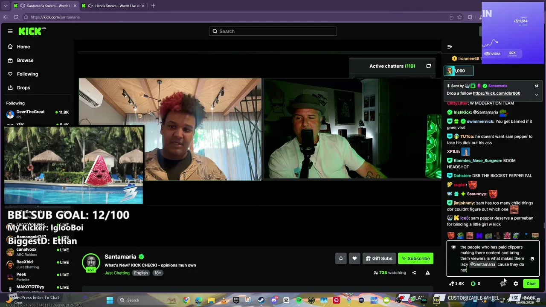The height and width of the screenshot is (307, 546).
Task: Expand the pinned message chevron
Action: 537,94
